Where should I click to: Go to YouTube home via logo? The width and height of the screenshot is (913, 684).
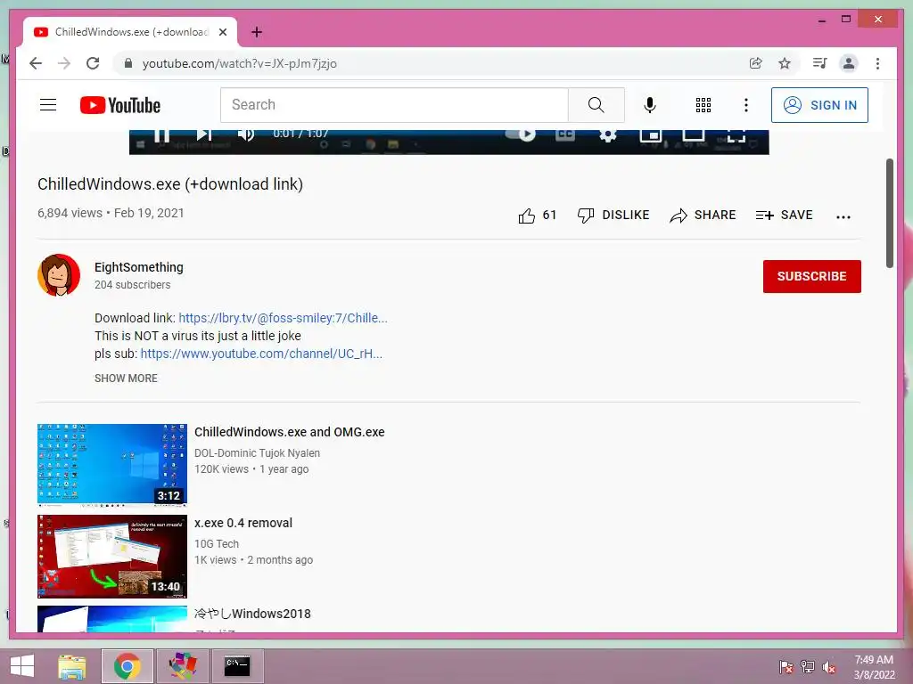[x=120, y=105]
